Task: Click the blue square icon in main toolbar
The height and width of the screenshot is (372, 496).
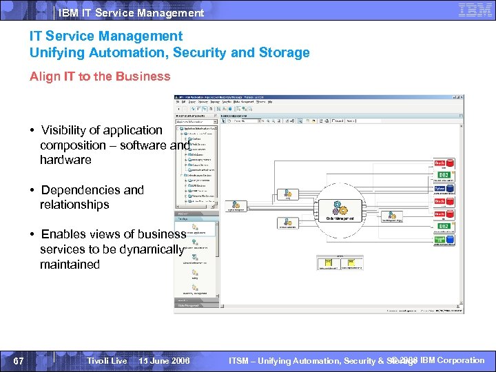Action: click(x=230, y=109)
